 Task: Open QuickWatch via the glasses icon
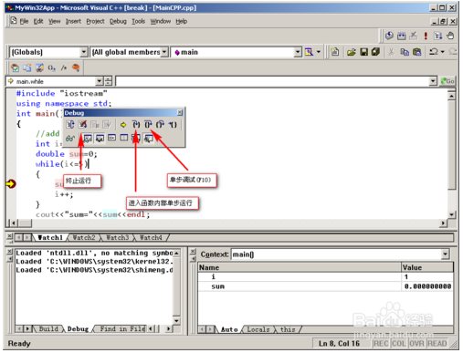tap(70, 139)
